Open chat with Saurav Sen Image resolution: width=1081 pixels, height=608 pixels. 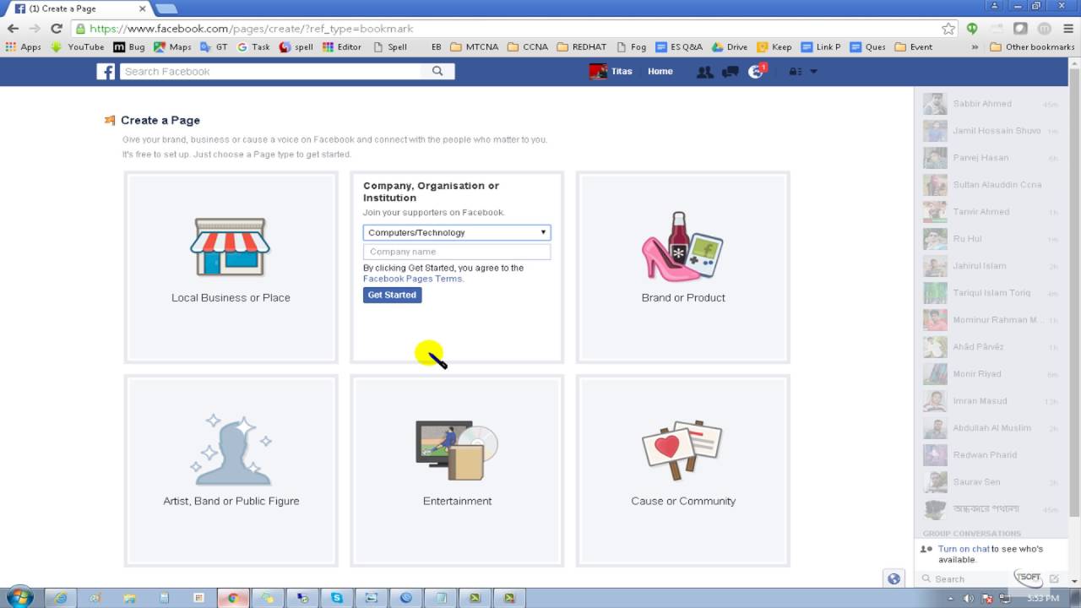pos(991,482)
